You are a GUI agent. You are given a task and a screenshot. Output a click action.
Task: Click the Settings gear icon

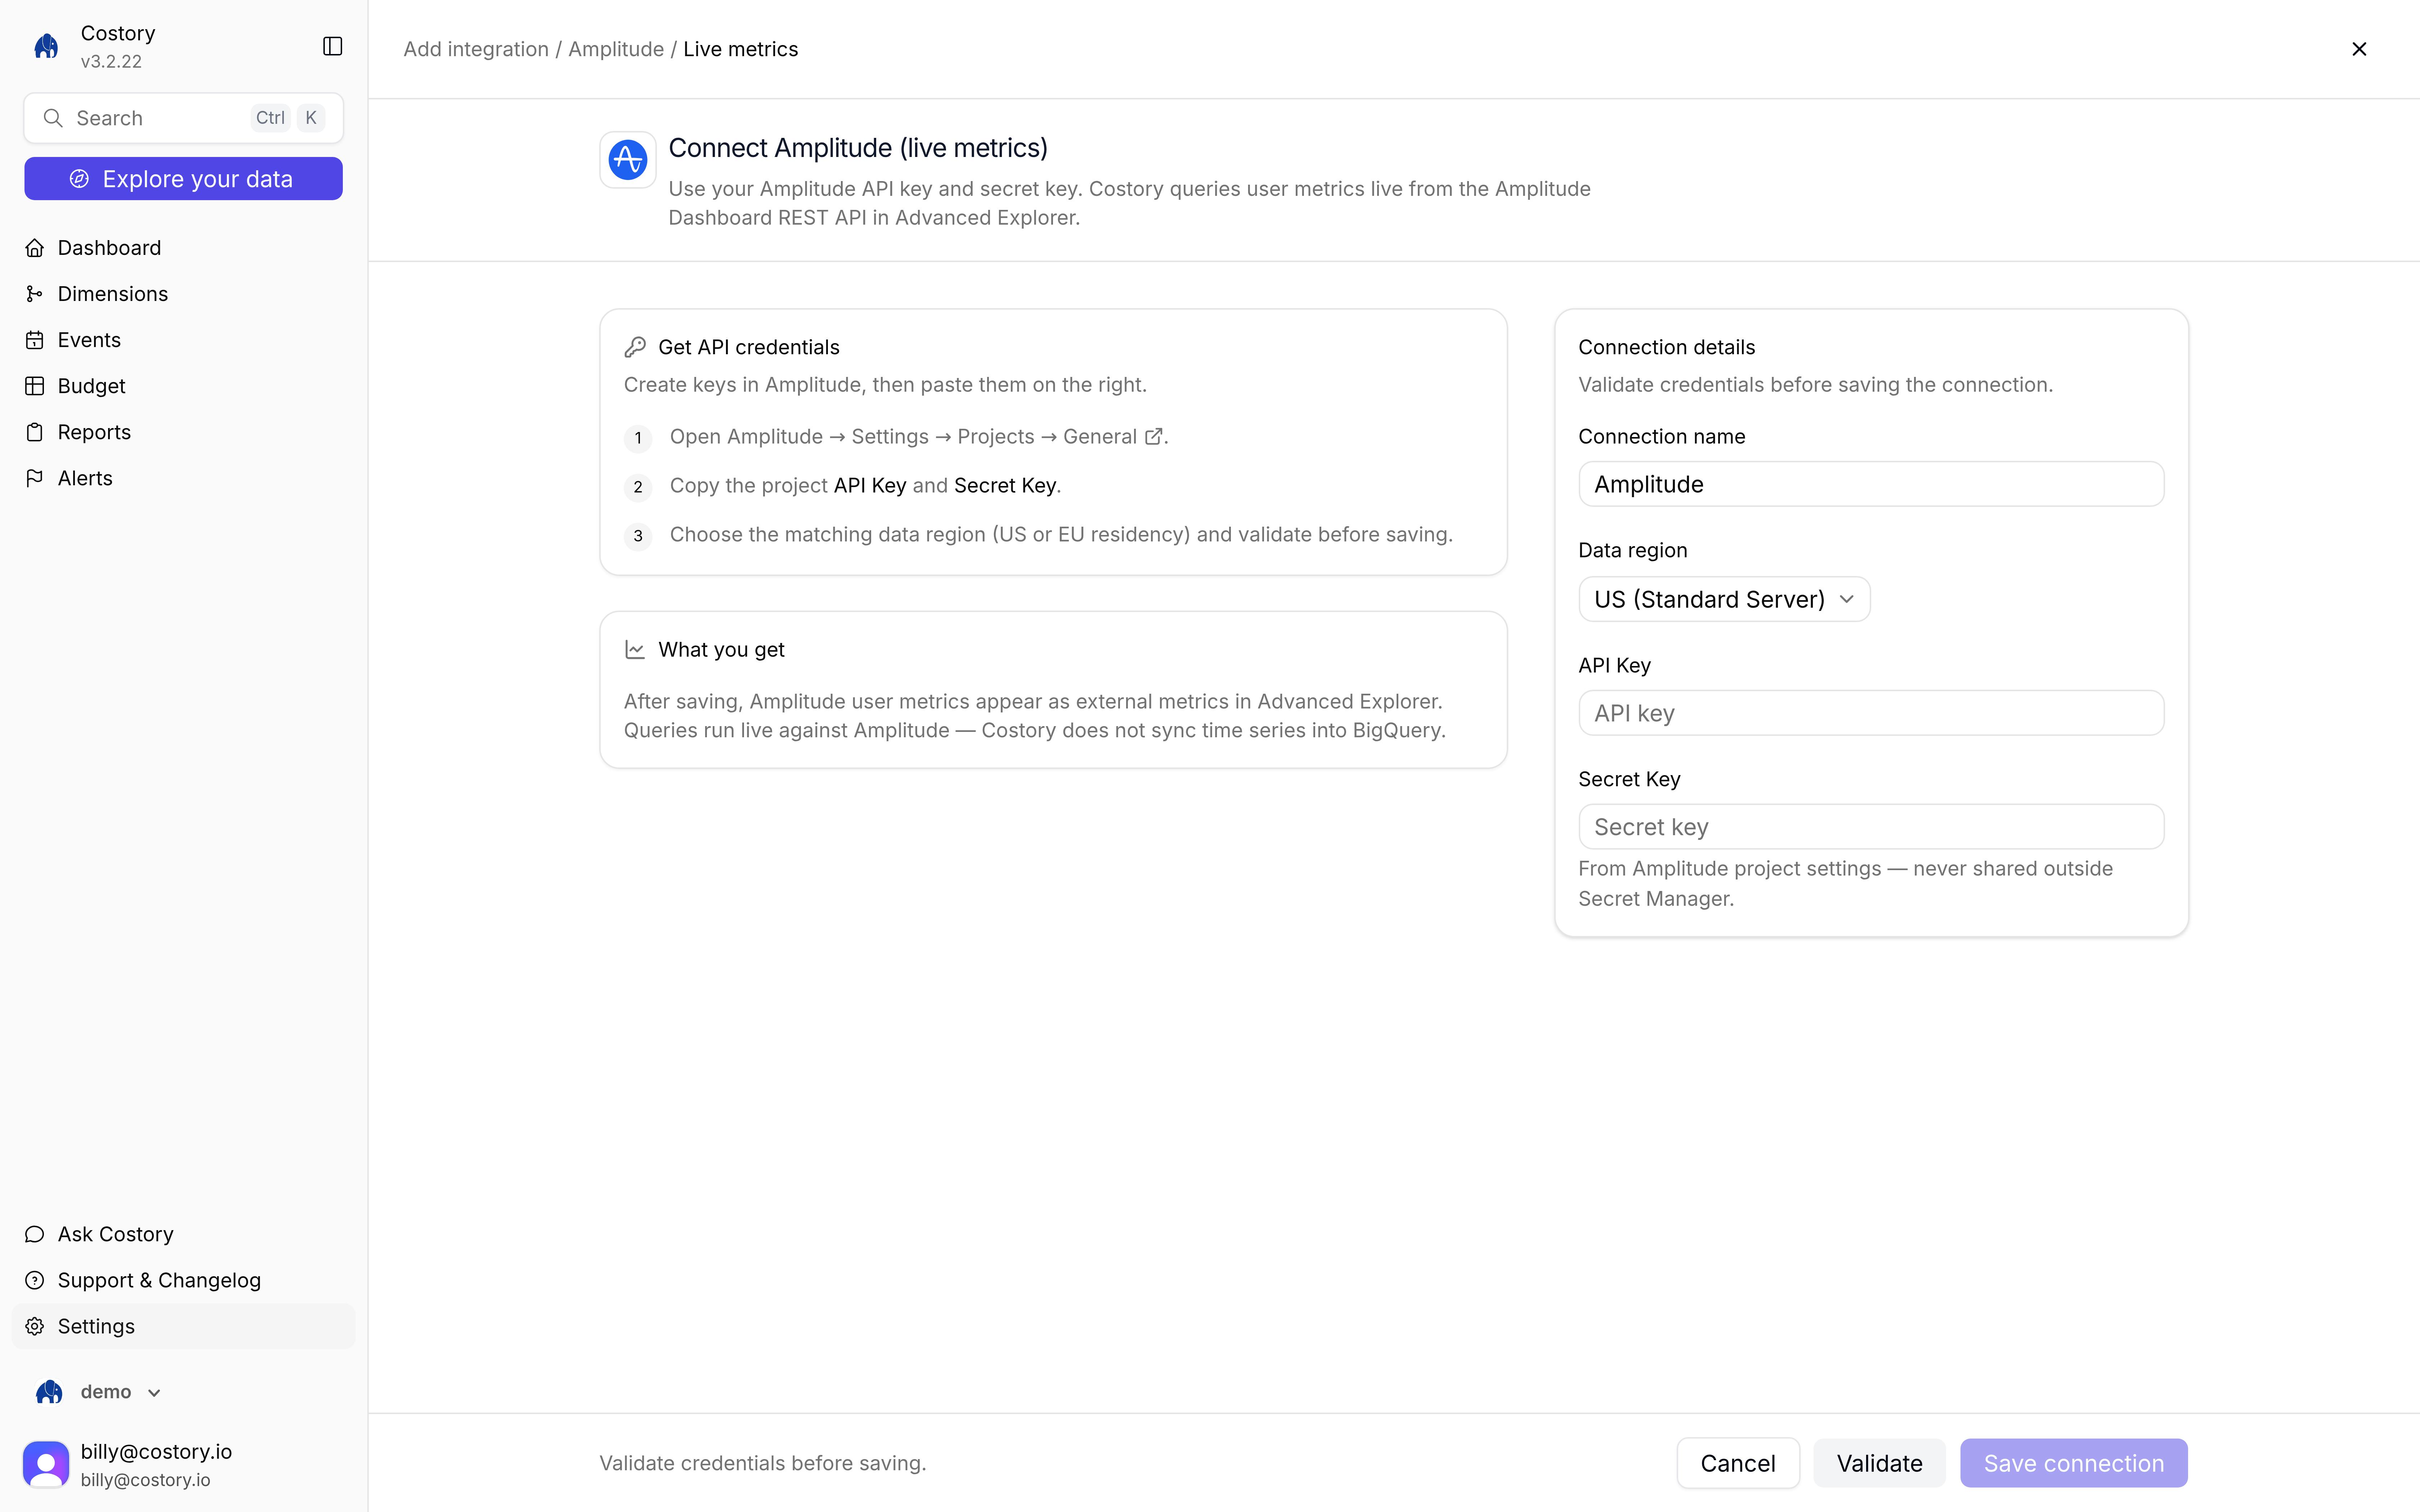coord(35,1326)
